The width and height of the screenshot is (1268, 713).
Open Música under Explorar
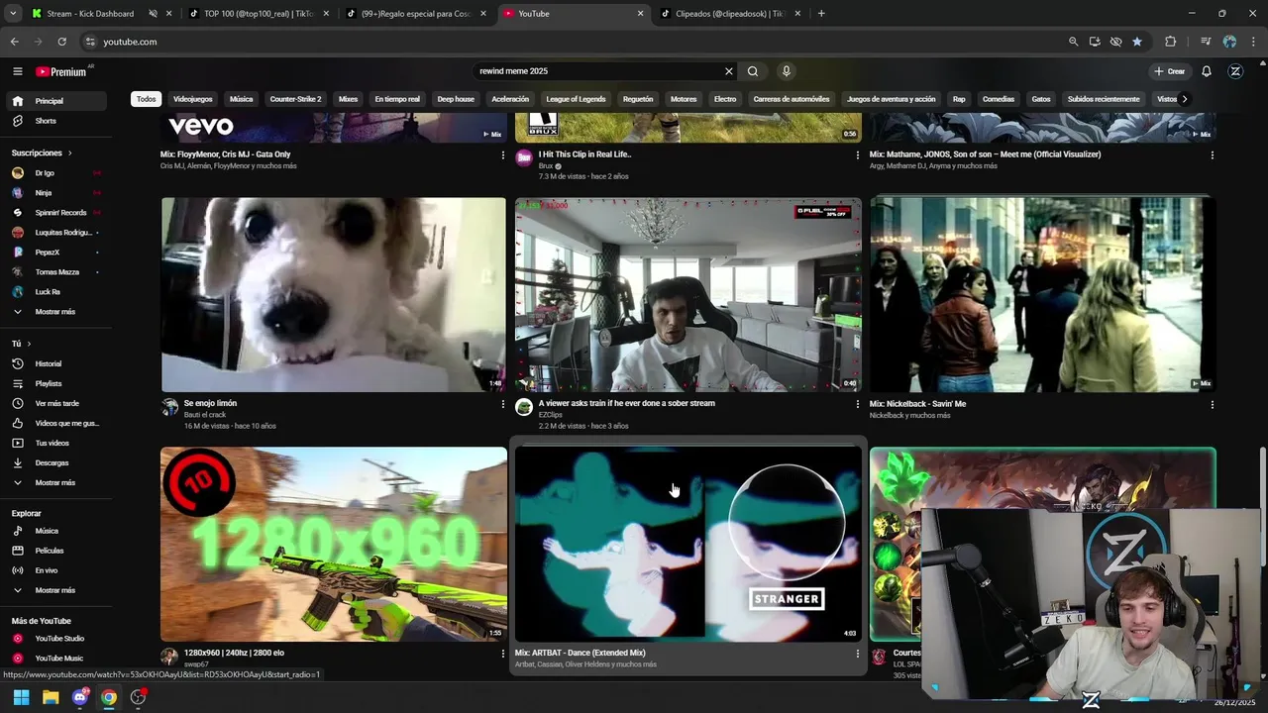point(55,531)
